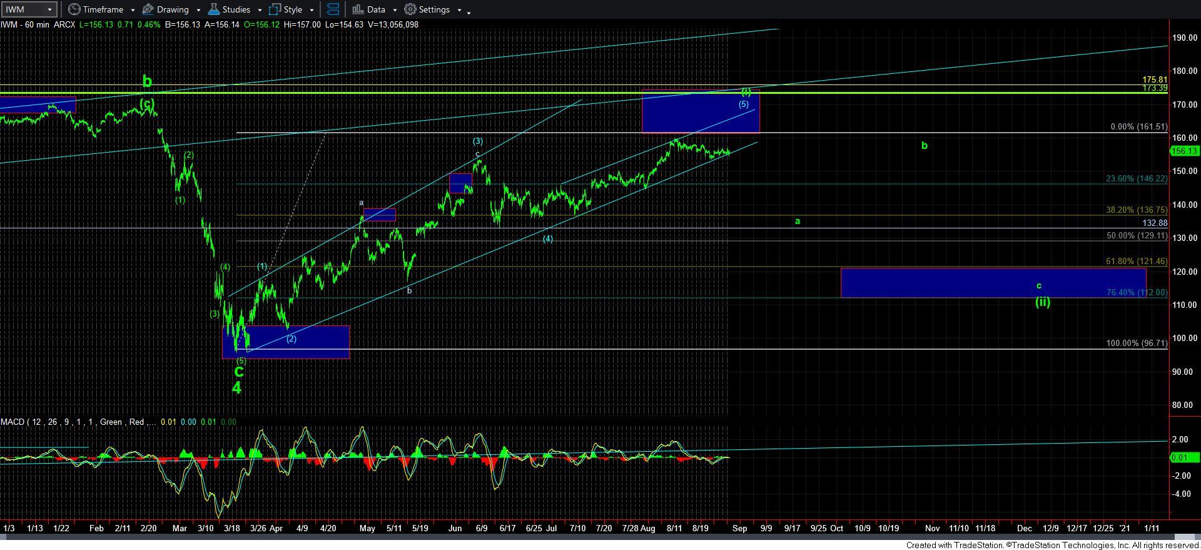Open the Timeframe menu

pyautogui.click(x=95, y=9)
